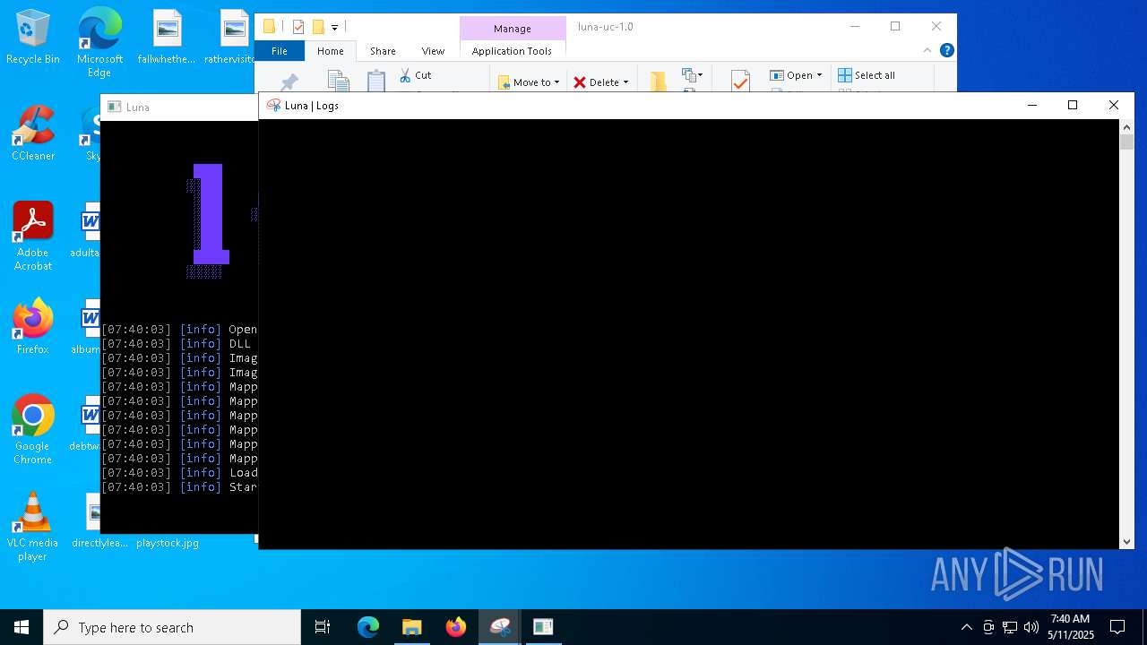
Task: Open Customize Quick Access Toolbar dropdown
Action: pos(334,28)
